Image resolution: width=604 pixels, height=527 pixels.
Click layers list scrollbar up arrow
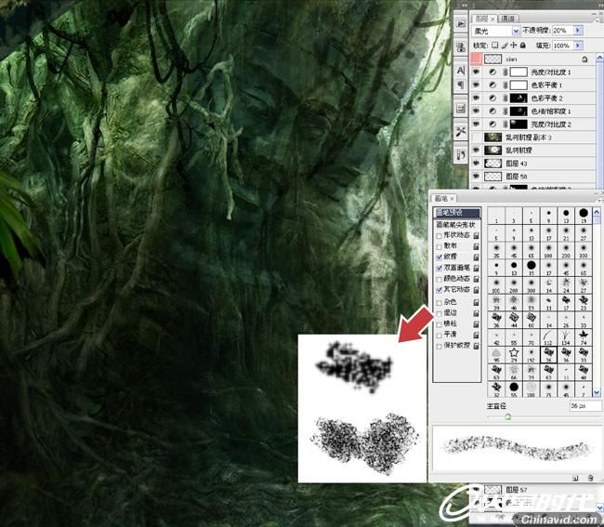click(599, 58)
